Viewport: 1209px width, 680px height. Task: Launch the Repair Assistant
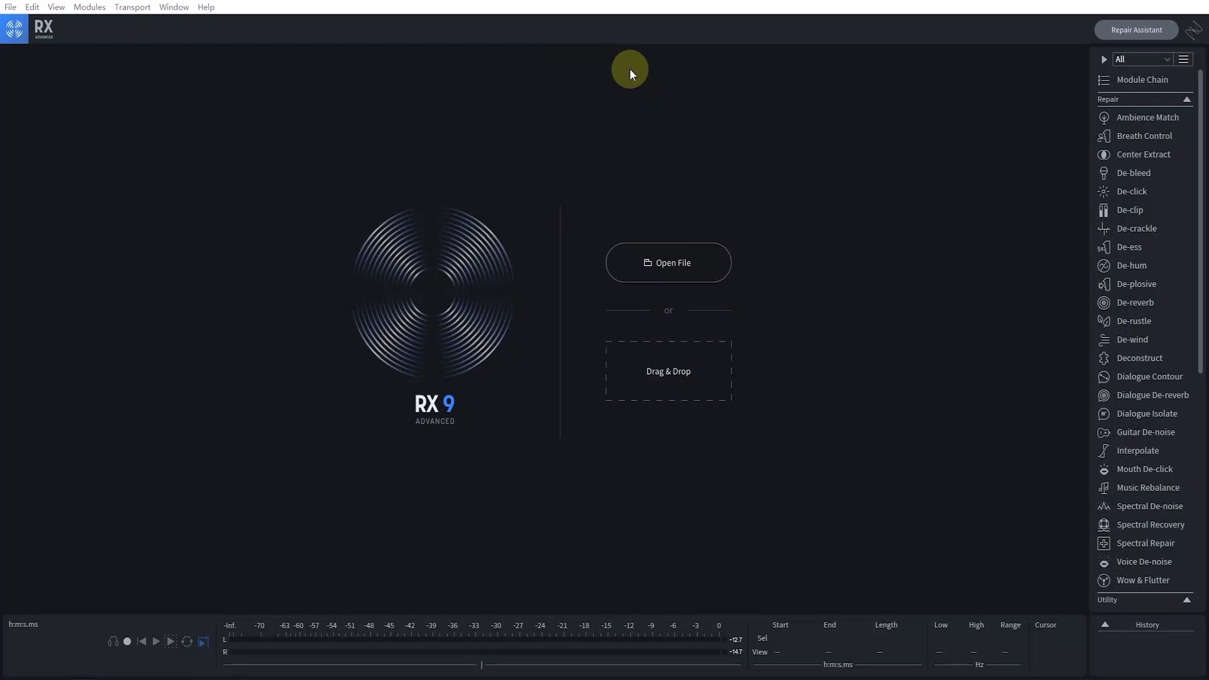[x=1136, y=30]
